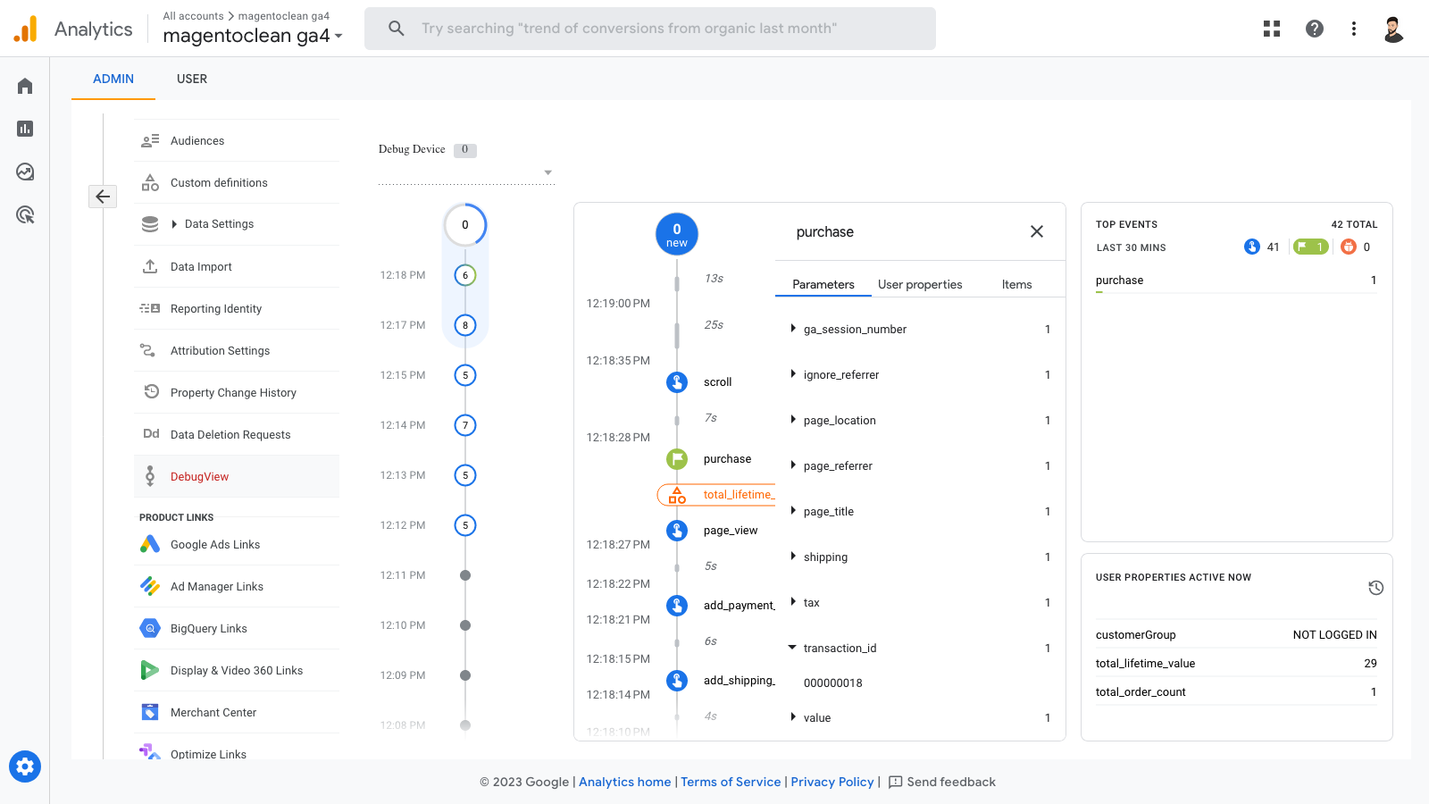Viewport: 1429px width, 804px height.
Task: Switch to the USER tab
Action: (192, 79)
